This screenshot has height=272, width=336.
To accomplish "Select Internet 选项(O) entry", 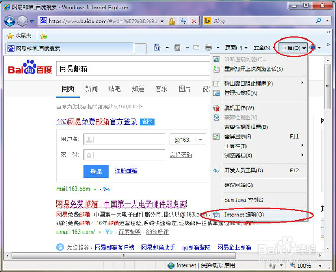I will point(259,215).
